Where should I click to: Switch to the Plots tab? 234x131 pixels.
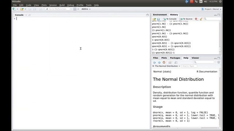point(164,58)
